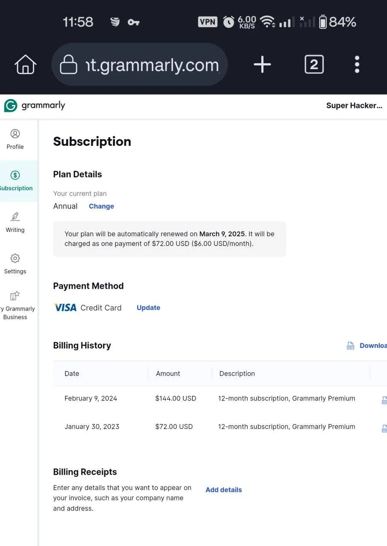This screenshot has width=387, height=546.
Task: Tap the browser home icon
Action: click(26, 65)
